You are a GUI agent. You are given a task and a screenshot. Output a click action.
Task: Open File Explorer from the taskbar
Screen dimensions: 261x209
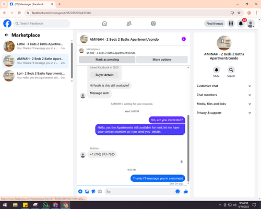(x=15, y=205)
